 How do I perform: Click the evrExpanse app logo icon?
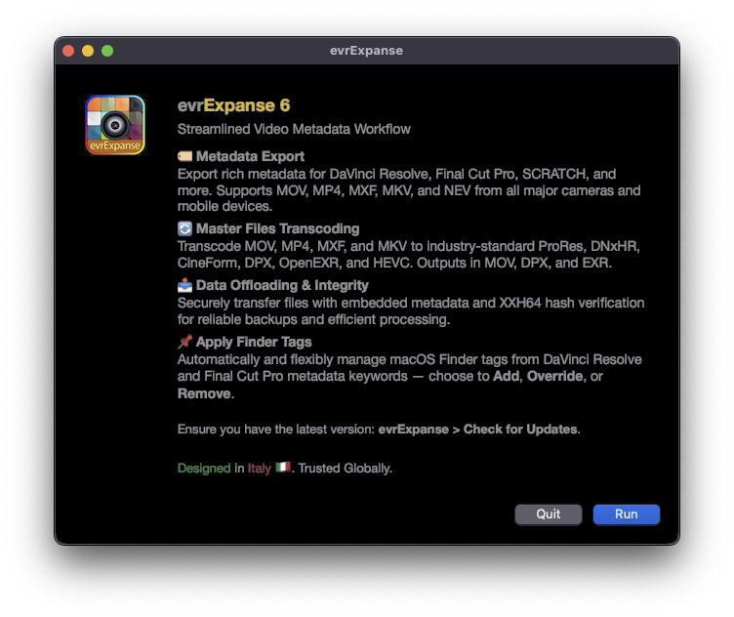pos(115,125)
